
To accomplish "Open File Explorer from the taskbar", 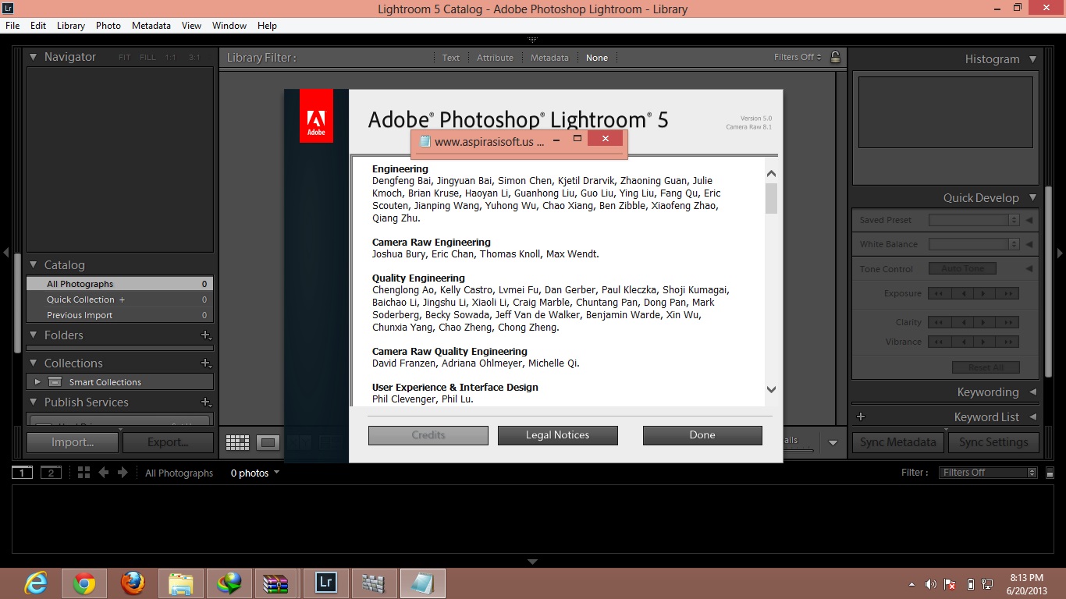I will point(181,583).
